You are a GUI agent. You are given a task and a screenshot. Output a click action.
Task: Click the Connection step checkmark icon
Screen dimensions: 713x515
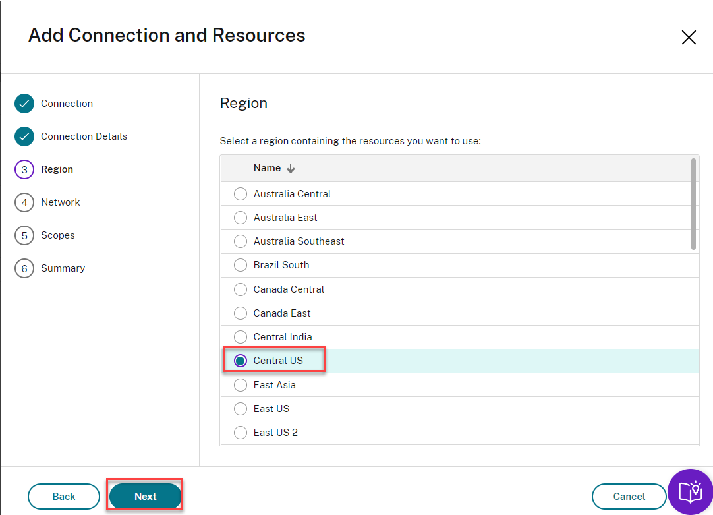click(x=24, y=104)
